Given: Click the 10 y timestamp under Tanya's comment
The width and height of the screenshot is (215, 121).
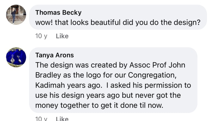Looking at the screenshot, I should 41,119.
